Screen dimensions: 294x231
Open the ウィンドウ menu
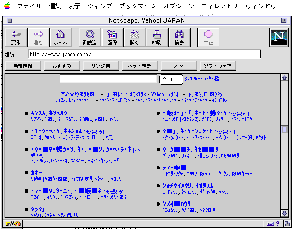[261, 6]
